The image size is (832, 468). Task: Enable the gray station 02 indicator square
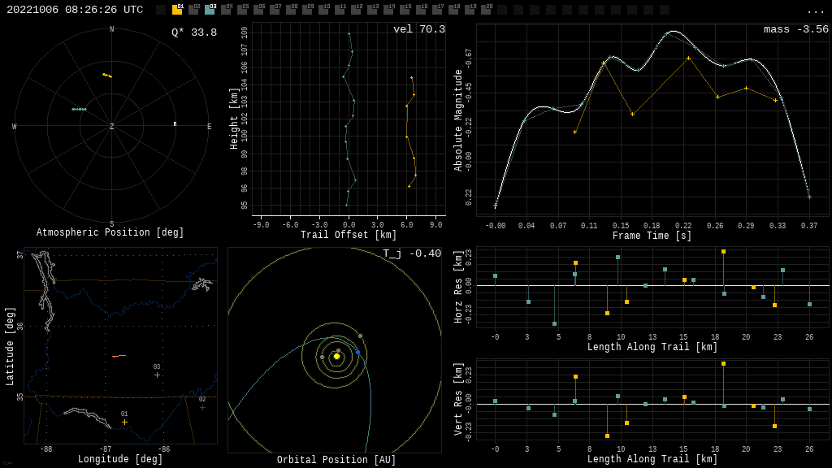pos(193,10)
